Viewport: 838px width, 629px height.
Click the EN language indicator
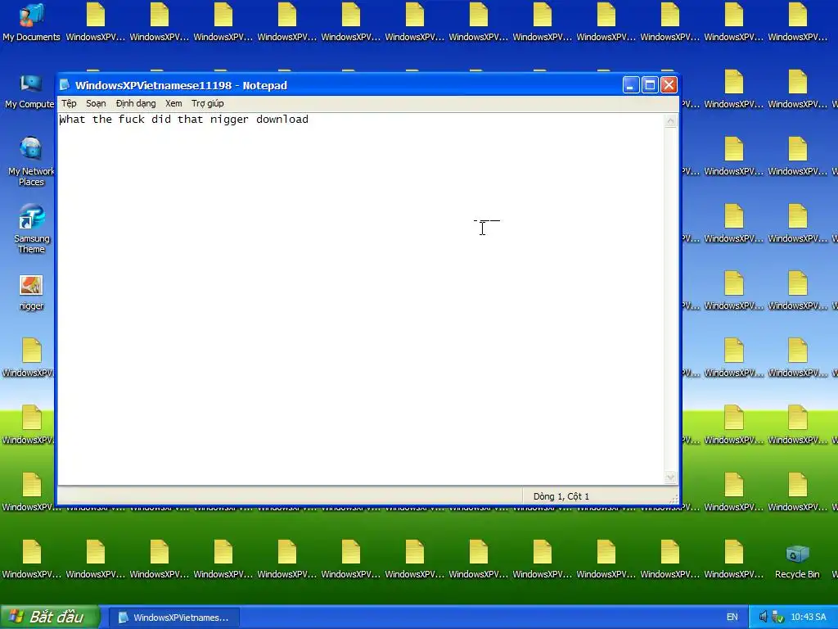(x=732, y=617)
